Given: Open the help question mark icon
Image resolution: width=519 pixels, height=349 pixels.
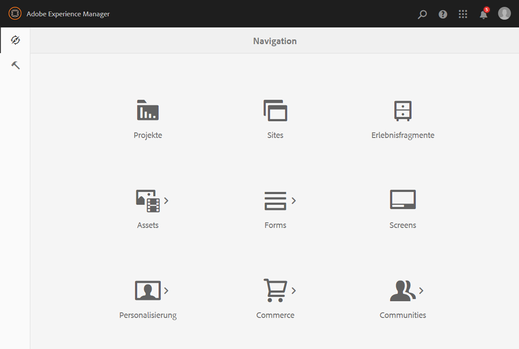Looking at the screenshot, I should [x=442, y=14].
